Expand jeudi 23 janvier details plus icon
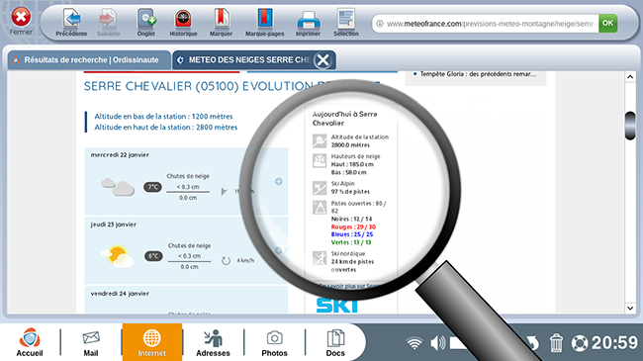The width and height of the screenshot is (643, 361). pos(278,250)
